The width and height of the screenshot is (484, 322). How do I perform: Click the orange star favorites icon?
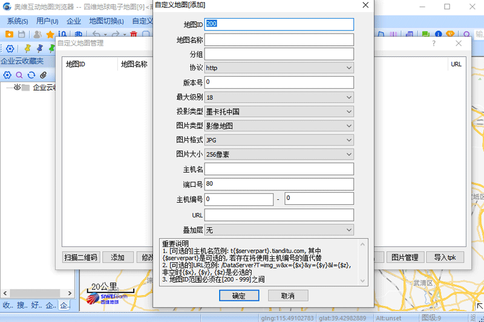pos(50,34)
